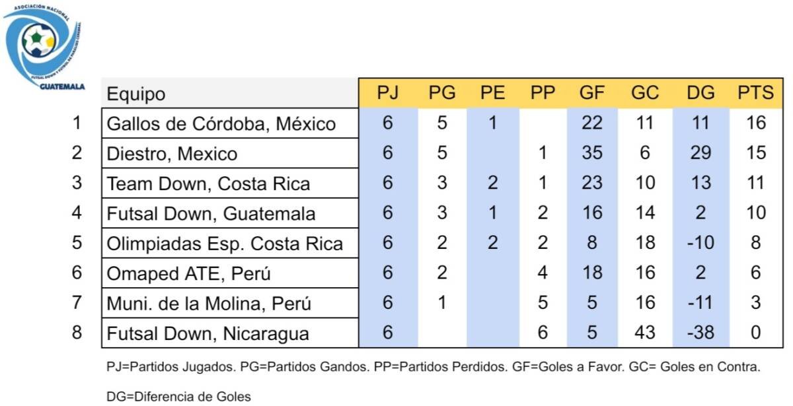Viewport: 793px width, 406px height.
Task: Select the Gallos de Córdoba, México row
Action: pos(443,123)
